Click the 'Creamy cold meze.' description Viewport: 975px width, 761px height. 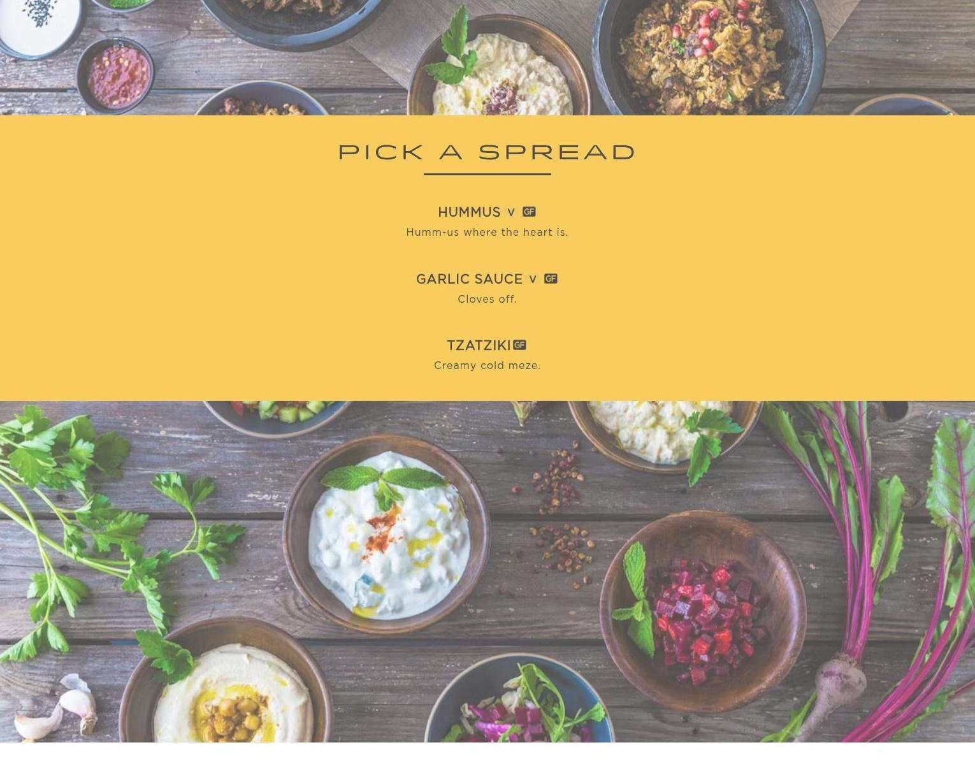487,365
